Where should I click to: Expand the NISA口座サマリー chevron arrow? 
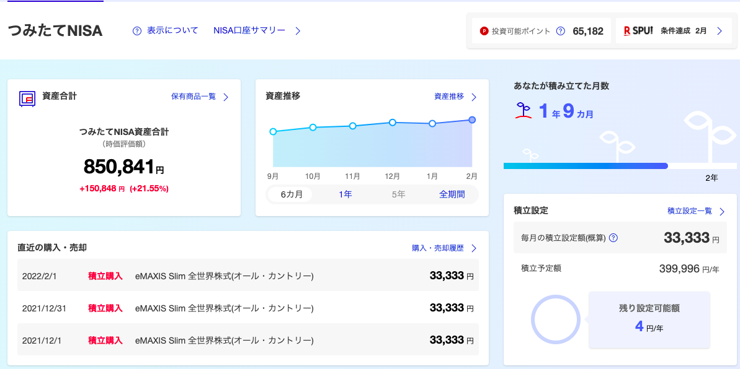point(298,31)
